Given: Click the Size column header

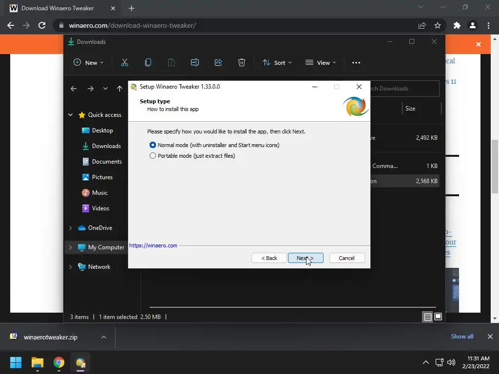Looking at the screenshot, I should point(421,109).
